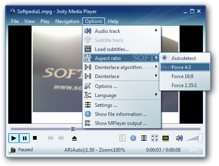Click the Language de/fr/es icon
The height and width of the screenshot is (166, 219).
88,95
